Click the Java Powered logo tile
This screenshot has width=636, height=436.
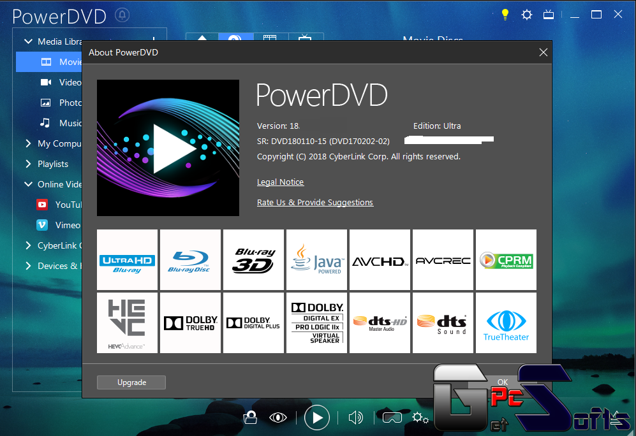(317, 259)
